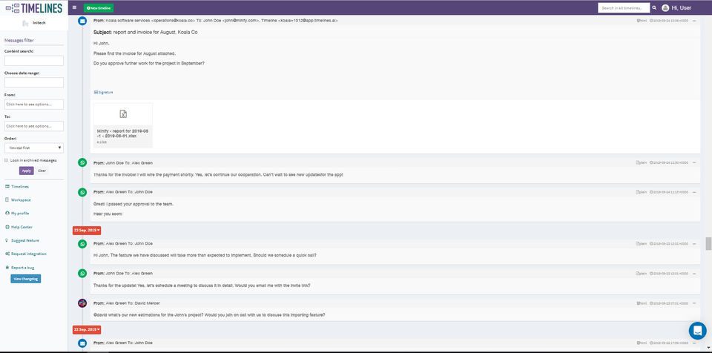Click WhatsApp icon on John Doe's invoice reply

(82, 162)
